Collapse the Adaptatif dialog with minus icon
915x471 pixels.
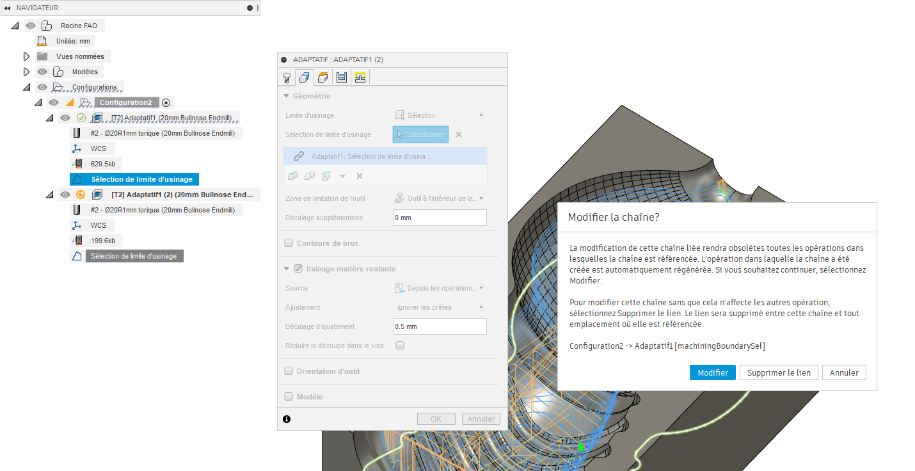(284, 60)
